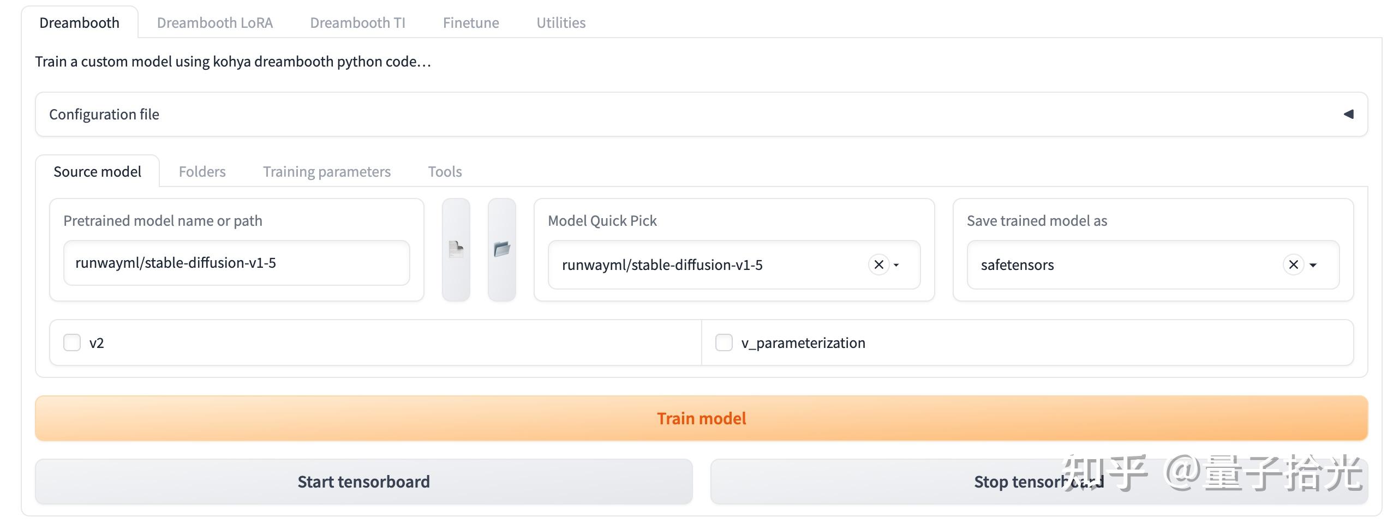Open the Training parameters sub-tab
The width and height of the screenshot is (1399, 529).
327,172
